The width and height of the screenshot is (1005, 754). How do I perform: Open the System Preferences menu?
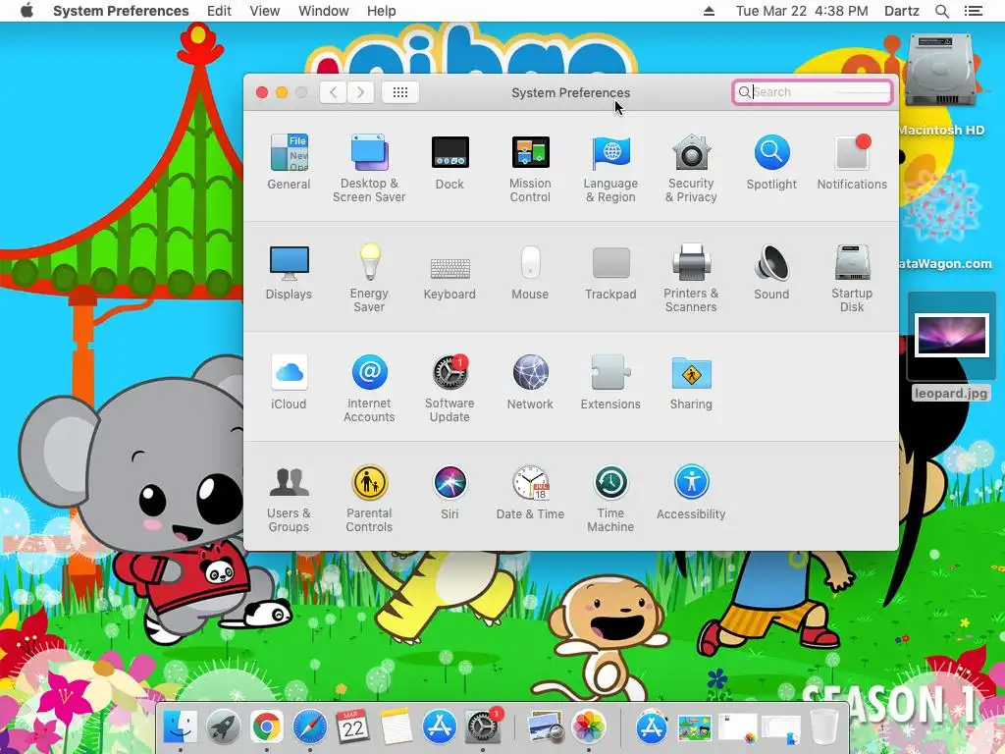click(121, 11)
